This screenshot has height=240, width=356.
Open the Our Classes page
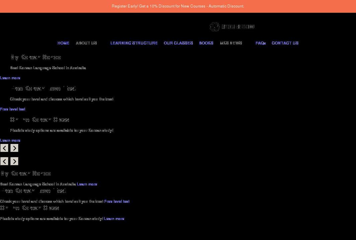click(x=178, y=43)
